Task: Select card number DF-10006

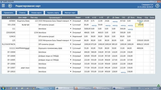Action: pos(11,64)
